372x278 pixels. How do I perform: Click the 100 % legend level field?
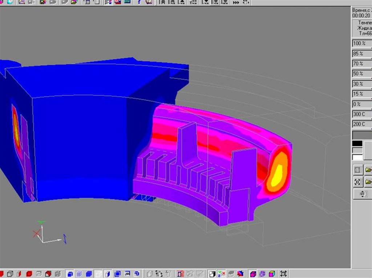coord(361,43)
